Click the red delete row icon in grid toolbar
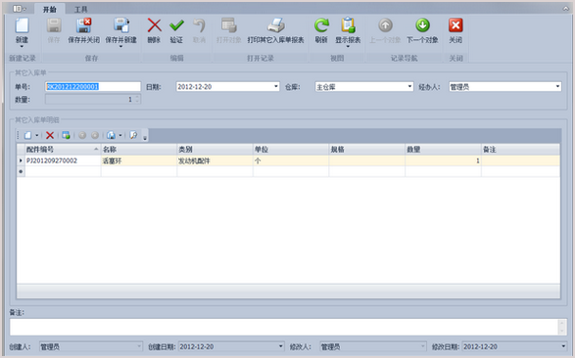Viewport: 575px width, 358px height. coord(50,135)
